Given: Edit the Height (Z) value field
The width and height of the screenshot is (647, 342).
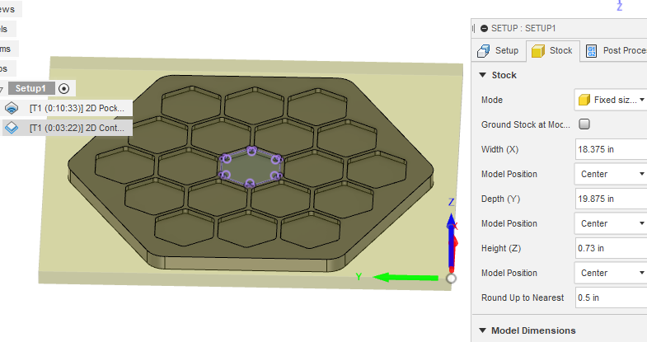Looking at the screenshot, I should 611,248.
